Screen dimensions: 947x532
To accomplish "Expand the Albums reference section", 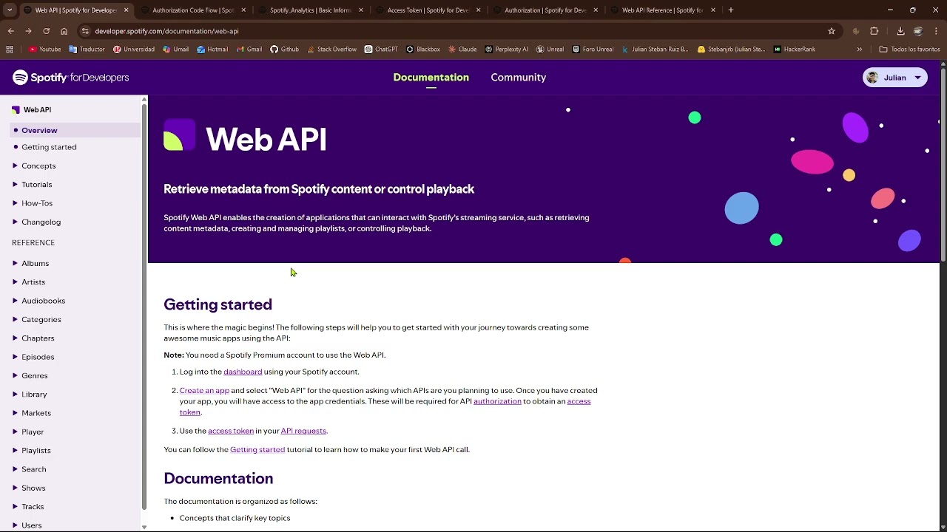I will [30, 263].
